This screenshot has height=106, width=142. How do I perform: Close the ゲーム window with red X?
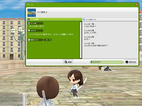(x=137, y=5)
